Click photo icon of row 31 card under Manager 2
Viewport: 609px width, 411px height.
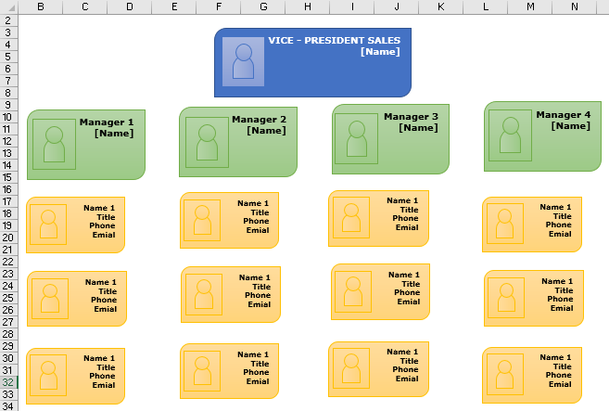pyautogui.click(x=202, y=371)
